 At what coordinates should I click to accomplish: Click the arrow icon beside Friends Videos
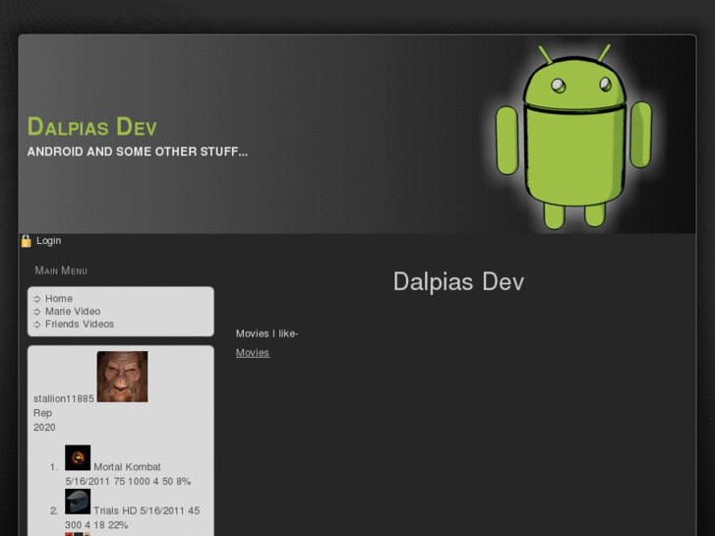37,325
